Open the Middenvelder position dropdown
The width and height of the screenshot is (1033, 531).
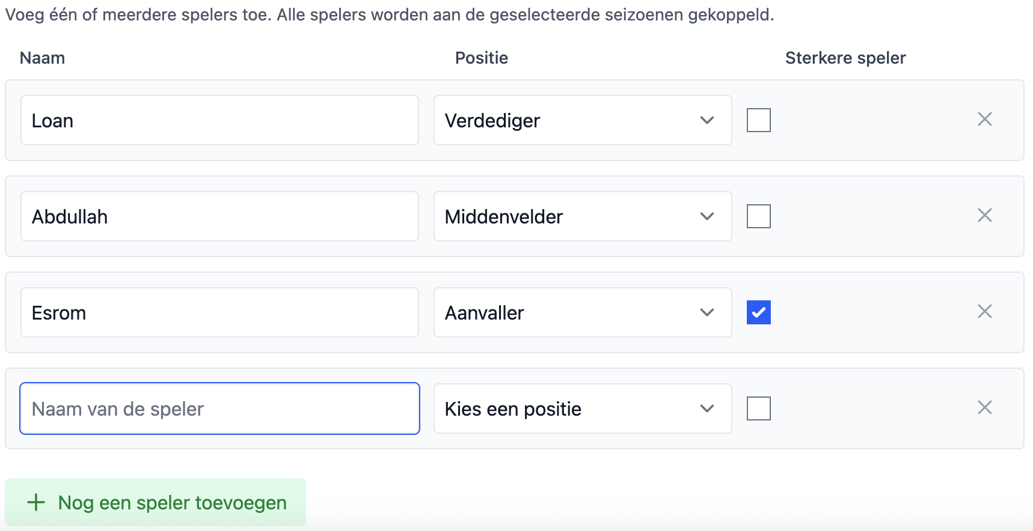coord(582,216)
